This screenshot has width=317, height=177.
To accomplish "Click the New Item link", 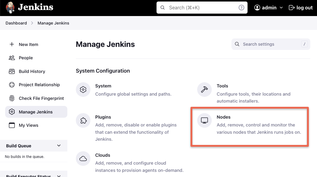I will pyautogui.click(x=28, y=44).
